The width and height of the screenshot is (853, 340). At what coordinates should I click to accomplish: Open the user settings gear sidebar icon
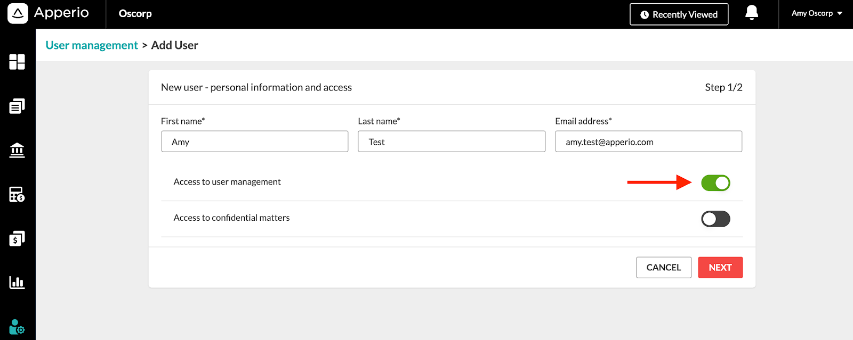pos(17,326)
